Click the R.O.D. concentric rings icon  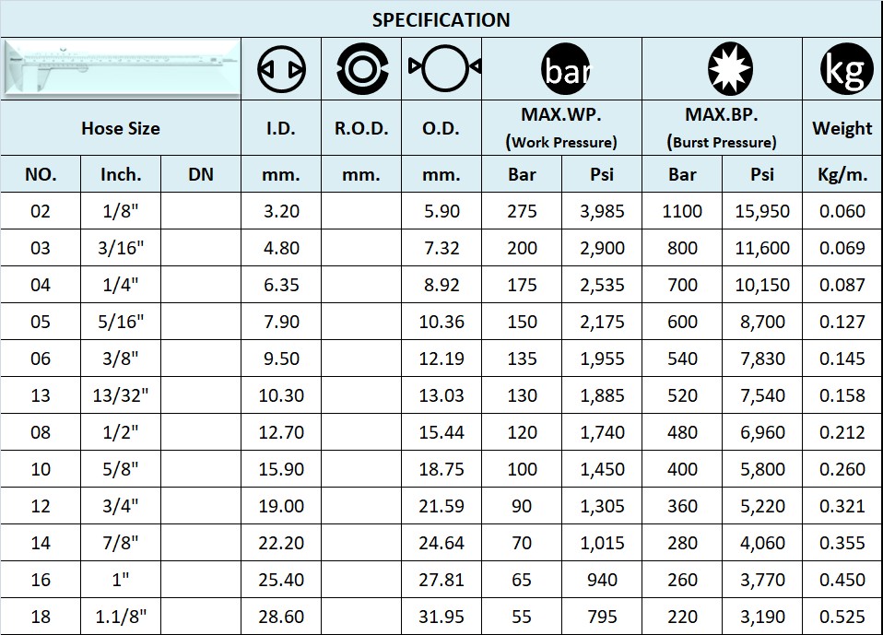point(359,67)
